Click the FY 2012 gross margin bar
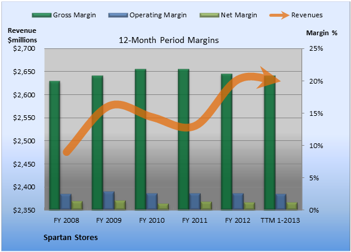The height and width of the screenshot is (252, 351). pyautogui.click(x=227, y=142)
